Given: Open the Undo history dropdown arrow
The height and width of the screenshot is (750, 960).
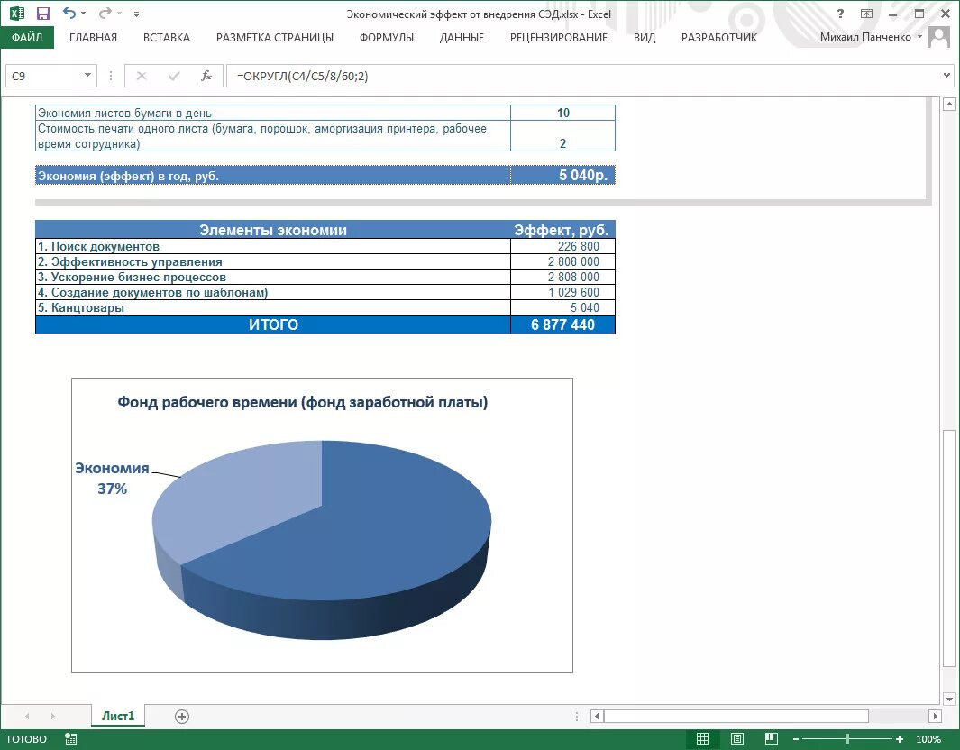Looking at the screenshot, I should (83, 14).
